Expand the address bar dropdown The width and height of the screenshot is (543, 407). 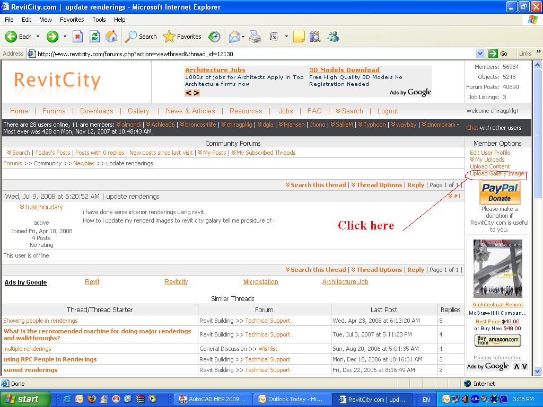(x=480, y=54)
